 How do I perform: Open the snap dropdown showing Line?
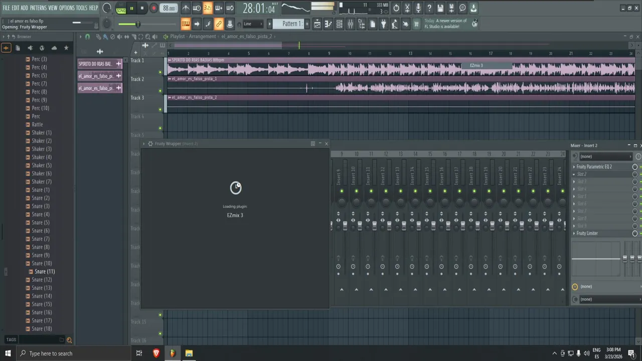tap(253, 24)
